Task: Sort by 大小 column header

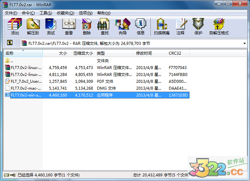Action: [56, 53]
